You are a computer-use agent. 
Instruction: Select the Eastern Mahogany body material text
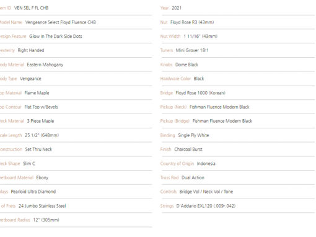coord(45,65)
